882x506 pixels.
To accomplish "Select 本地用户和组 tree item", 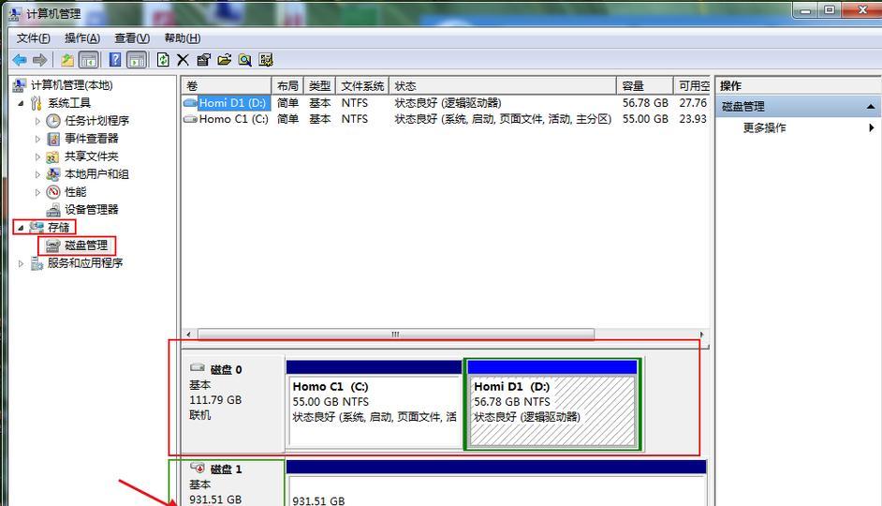I will [96, 174].
